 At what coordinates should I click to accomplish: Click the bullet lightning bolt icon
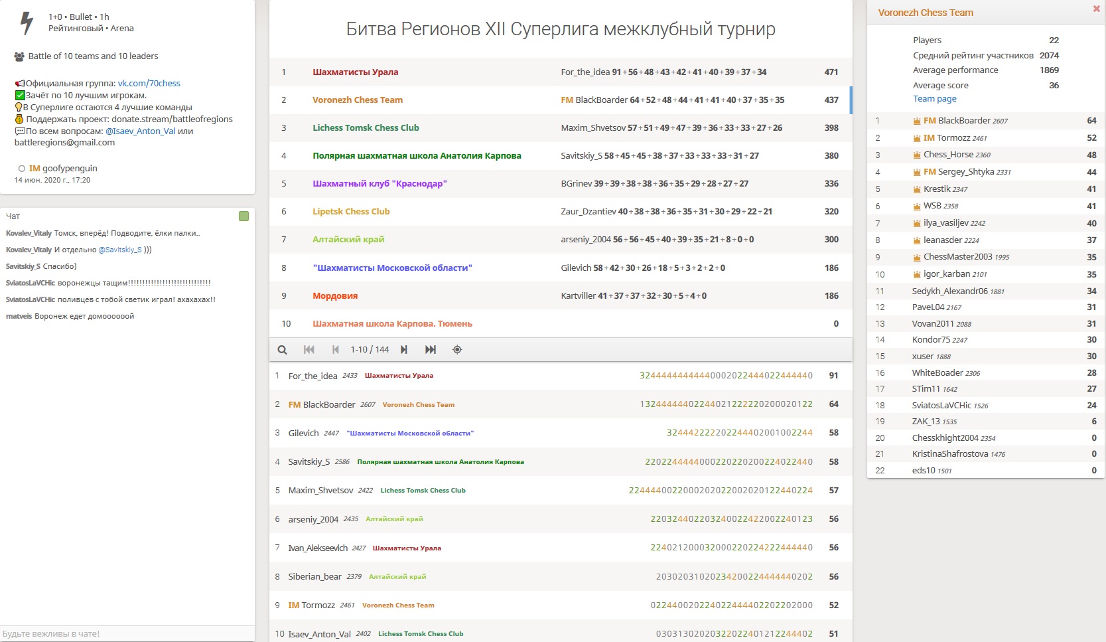pos(27,23)
